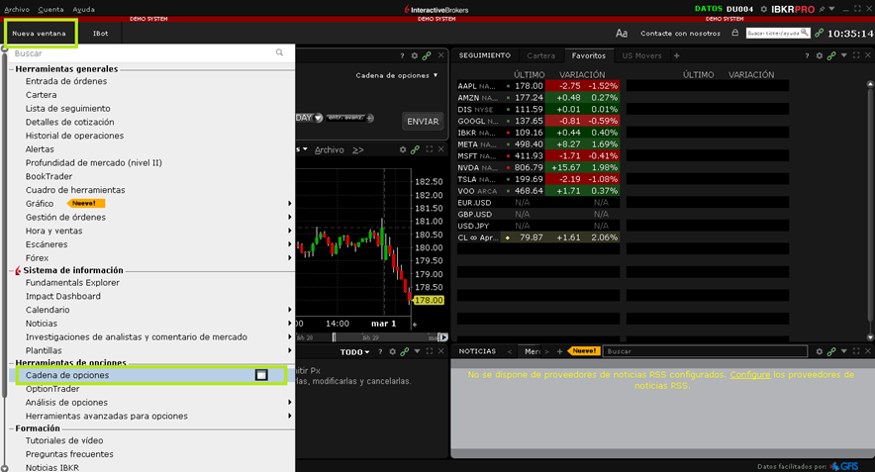Screen dimensions: 875x472
Task: Open the Cadena de opciones dropdown
Action: tap(397, 75)
